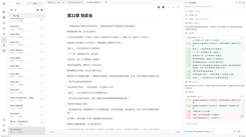Add a new tab with plus button
The image size is (246, 137).
click(x=106, y=2)
